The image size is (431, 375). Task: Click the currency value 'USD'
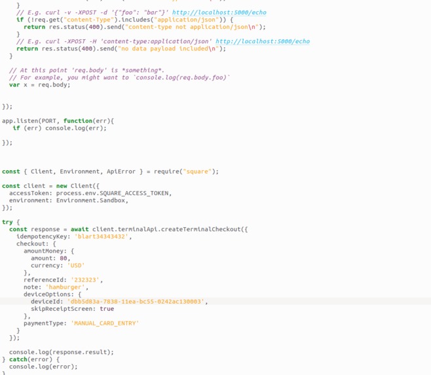pos(76,266)
